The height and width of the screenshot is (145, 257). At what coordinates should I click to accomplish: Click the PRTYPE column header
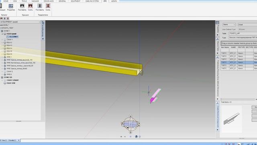(x=241, y=48)
